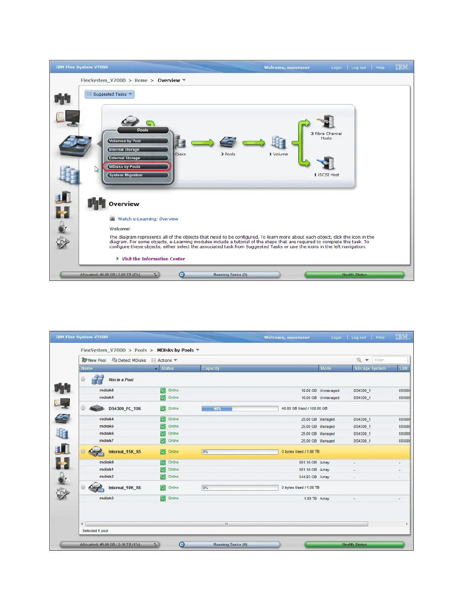Screen dimensions: 465x602
Task: Click the Pools breadcrumb in MDisks by Pools window
Action: 141,350
